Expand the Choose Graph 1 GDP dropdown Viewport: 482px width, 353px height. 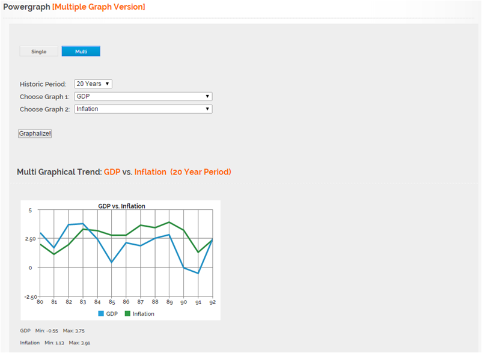tap(143, 96)
